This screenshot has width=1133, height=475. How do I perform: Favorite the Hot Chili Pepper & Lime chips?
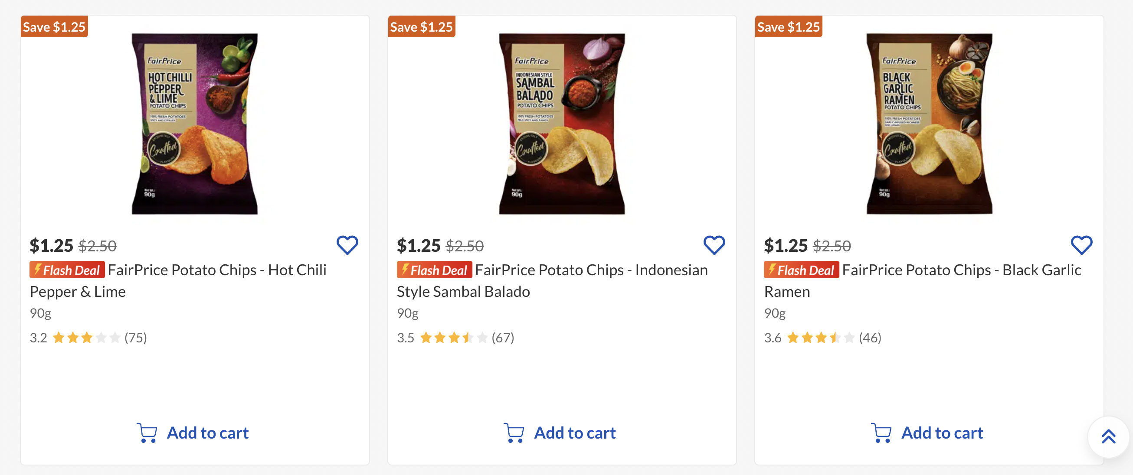point(347,245)
